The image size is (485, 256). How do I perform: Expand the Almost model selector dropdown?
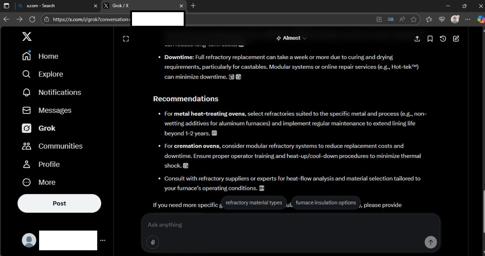[291, 38]
